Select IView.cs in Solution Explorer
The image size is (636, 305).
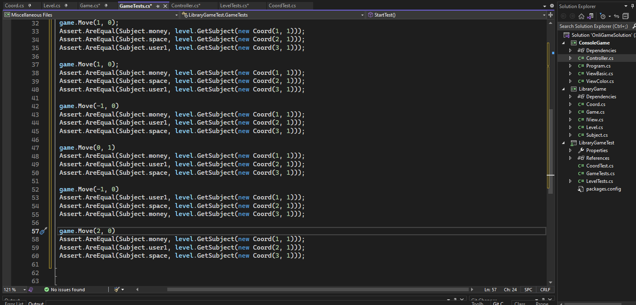pyautogui.click(x=594, y=120)
